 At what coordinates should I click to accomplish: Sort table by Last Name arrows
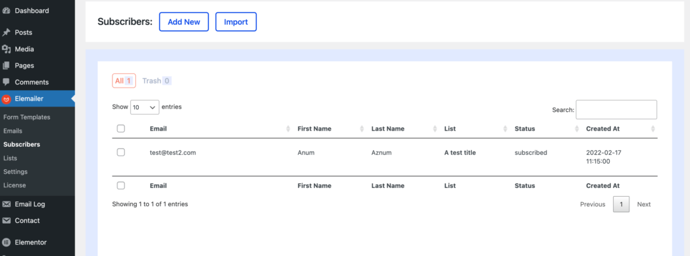pos(435,129)
